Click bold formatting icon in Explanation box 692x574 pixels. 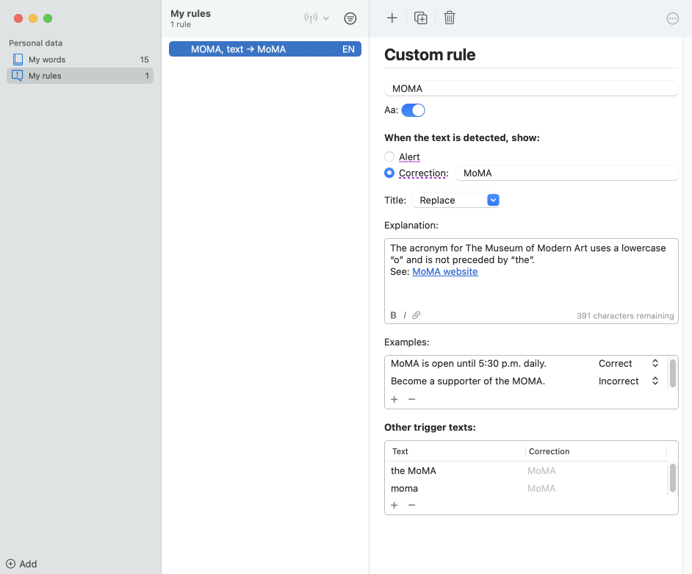coord(394,315)
